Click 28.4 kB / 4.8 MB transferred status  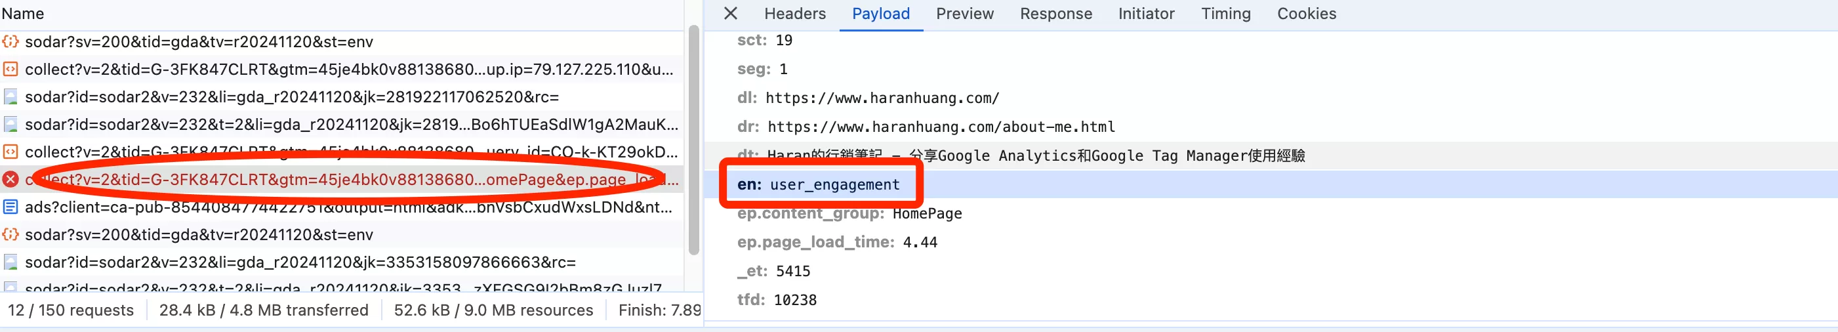(x=263, y=310)
